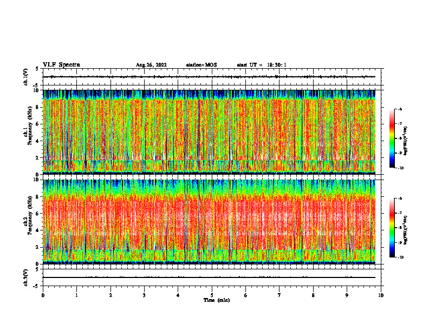Viewport: 429px width, 331px height.
Task: Click the "-6" label on ch.2 color bar
Action: click(x=400, y=198)
